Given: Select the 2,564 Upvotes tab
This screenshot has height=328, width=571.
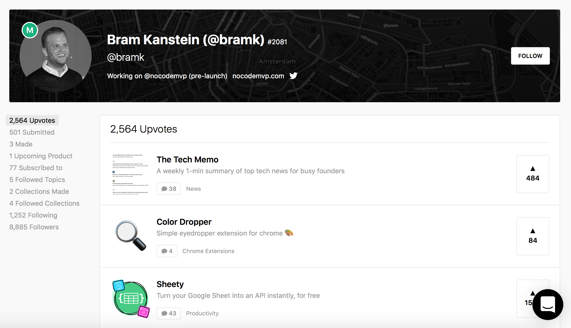Looking at the screenshot, I should [x=32, y=120].
